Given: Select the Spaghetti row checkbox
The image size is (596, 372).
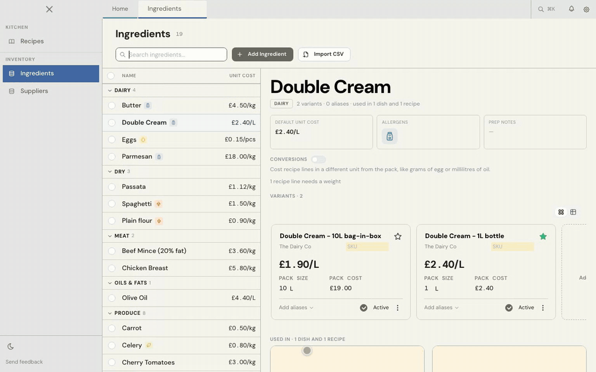Looking at the screenshot, I should pos(112,204).
